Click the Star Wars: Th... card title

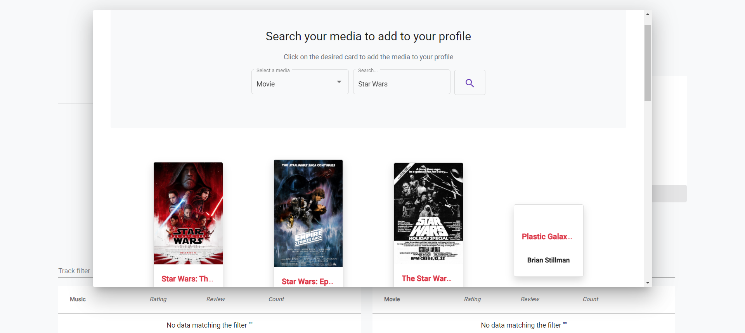coord(187,279)
